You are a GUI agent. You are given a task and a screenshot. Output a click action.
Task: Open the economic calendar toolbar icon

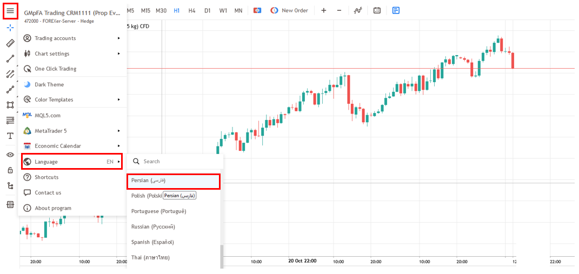coord(377,10)
